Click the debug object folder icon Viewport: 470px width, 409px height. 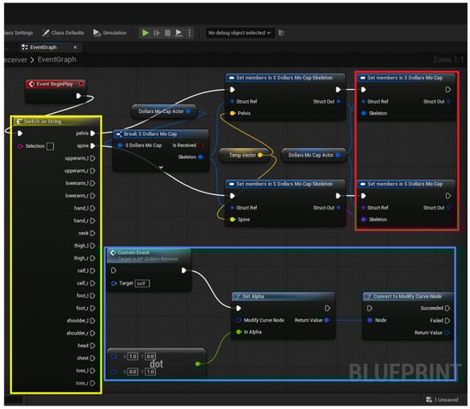point(281,33)
